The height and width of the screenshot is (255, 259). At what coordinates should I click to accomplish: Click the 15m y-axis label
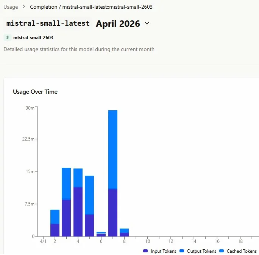pos(30,172)
